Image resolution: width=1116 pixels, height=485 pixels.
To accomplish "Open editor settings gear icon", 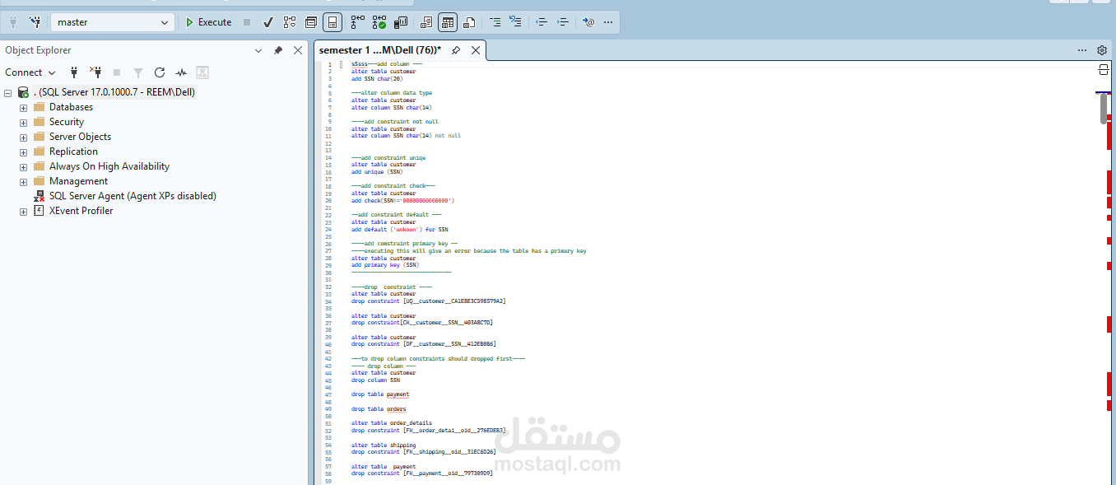I will pyautogui.click(x=1102, y=50).
